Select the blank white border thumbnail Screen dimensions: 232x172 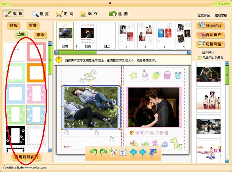click(15, 52)
